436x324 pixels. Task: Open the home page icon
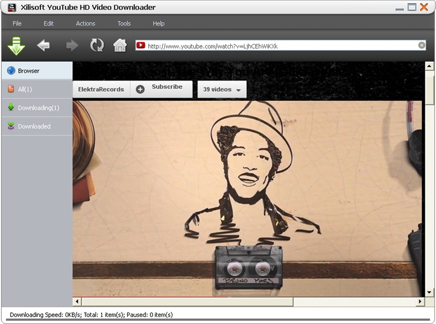120,45
